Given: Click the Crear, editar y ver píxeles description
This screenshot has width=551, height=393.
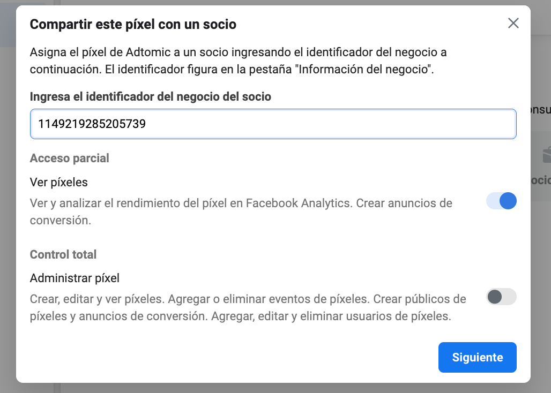Looking at the screenshot, I should [248, 307].
